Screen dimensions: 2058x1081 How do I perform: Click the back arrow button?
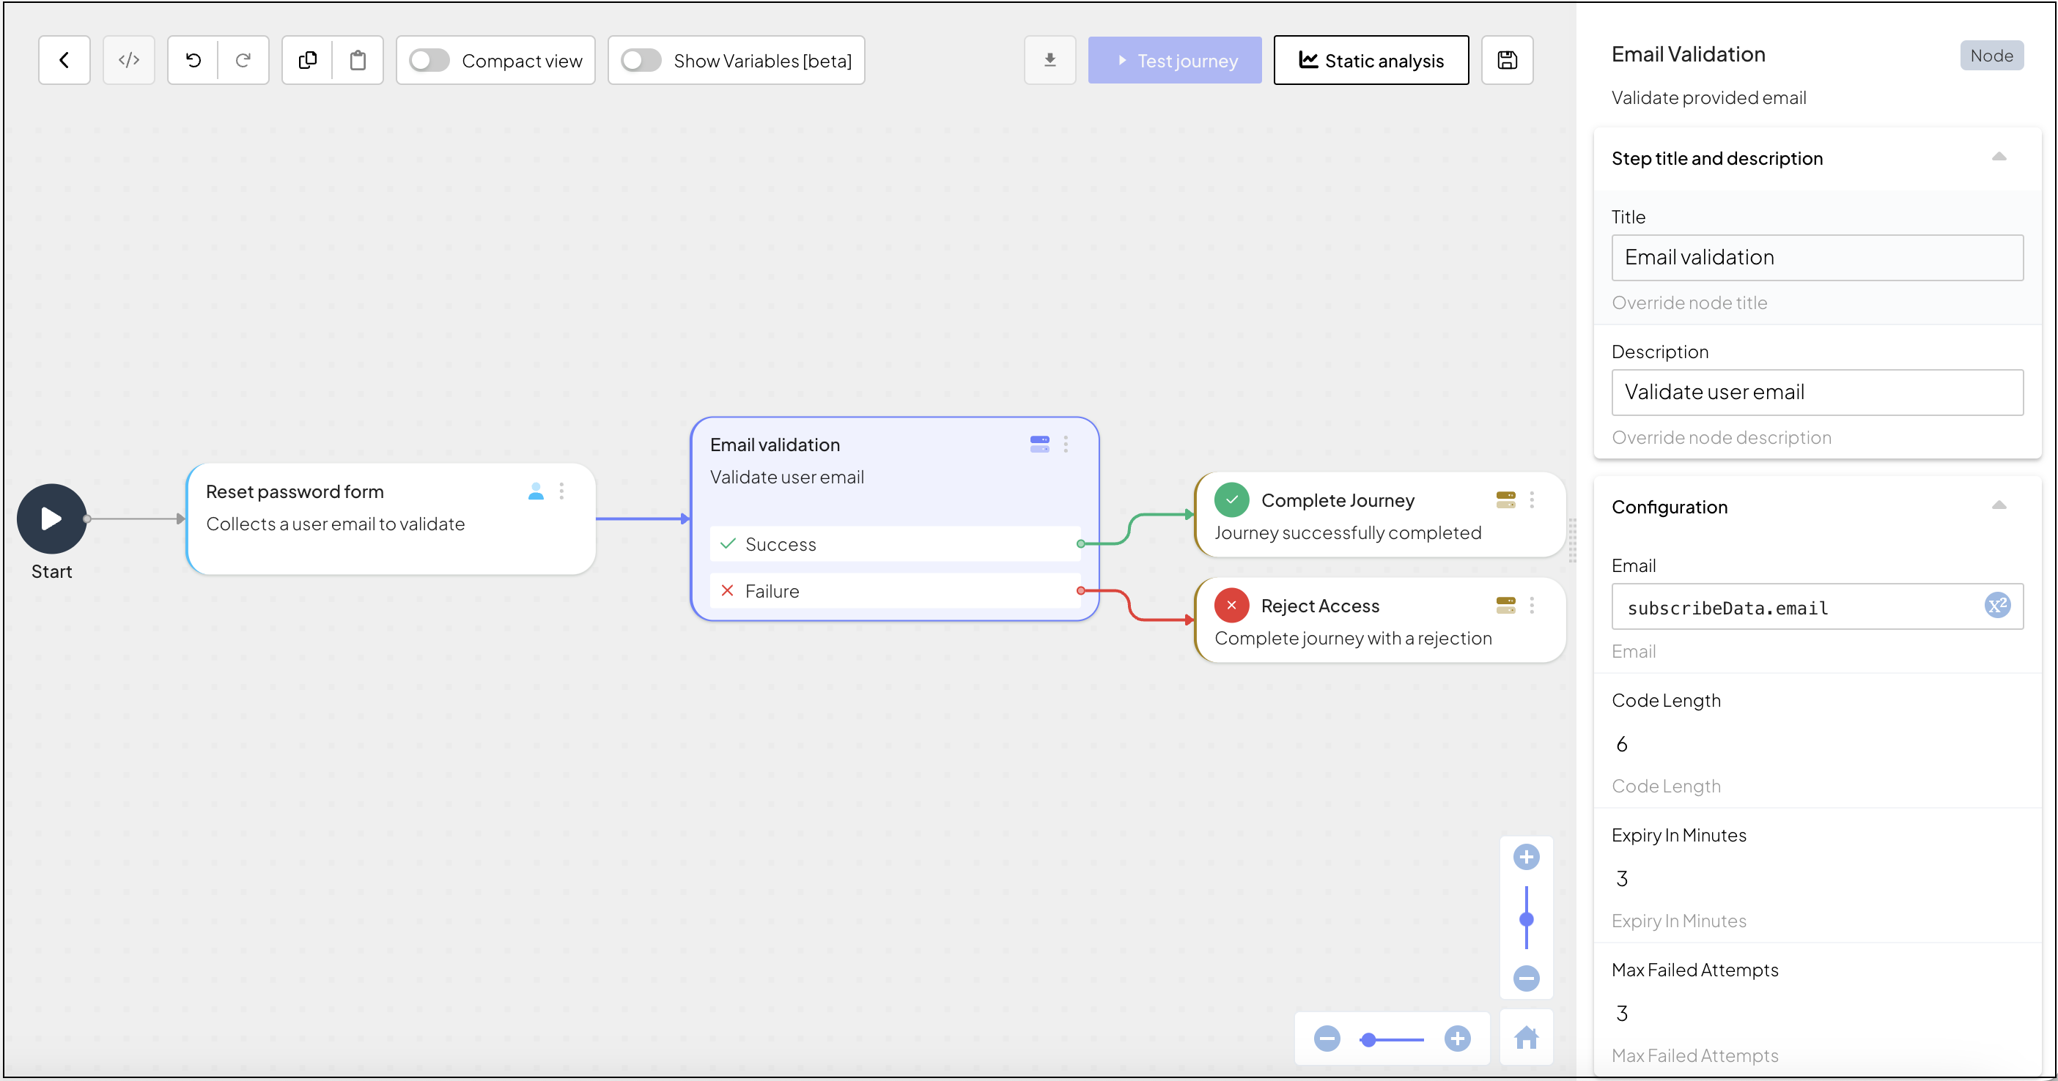pos(64,60)
